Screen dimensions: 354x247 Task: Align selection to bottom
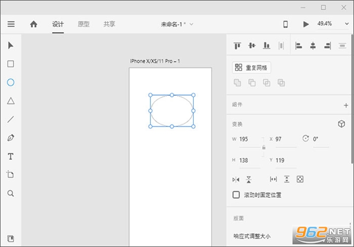tap(267, 46)
